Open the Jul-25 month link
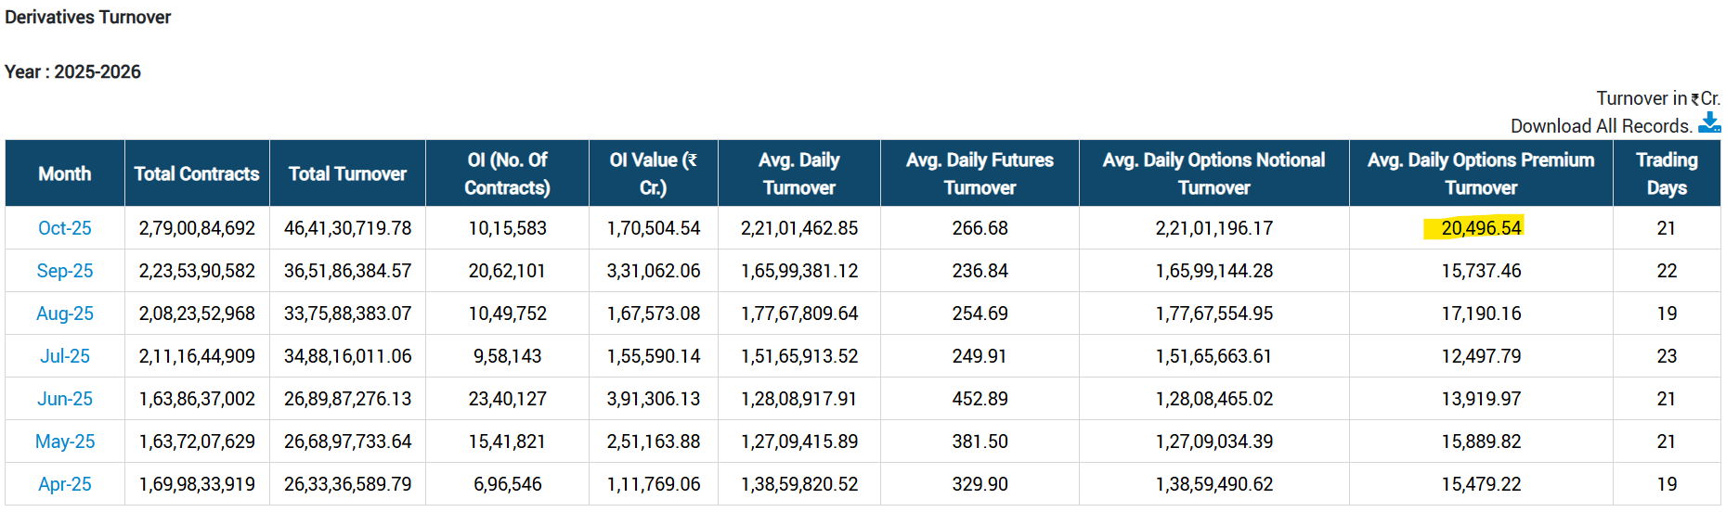The height and width of the screenshot is (512, 1726). click(x=64, y=356)
